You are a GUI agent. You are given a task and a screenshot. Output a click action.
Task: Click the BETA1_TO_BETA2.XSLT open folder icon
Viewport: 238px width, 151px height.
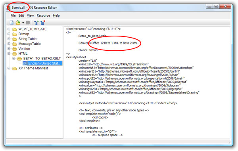pos(19,59)
